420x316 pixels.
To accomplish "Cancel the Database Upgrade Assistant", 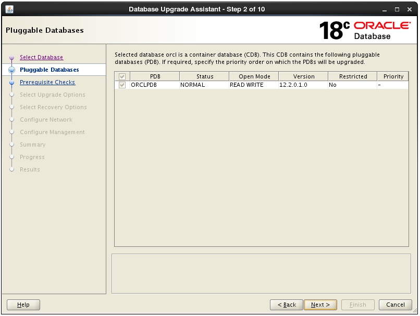I will tap(396, 305).
